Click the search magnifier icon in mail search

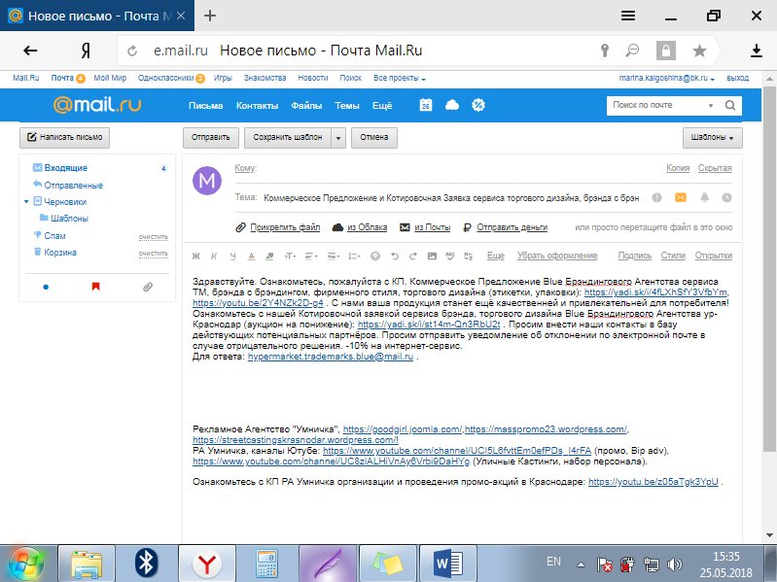[x=729, y=105]
